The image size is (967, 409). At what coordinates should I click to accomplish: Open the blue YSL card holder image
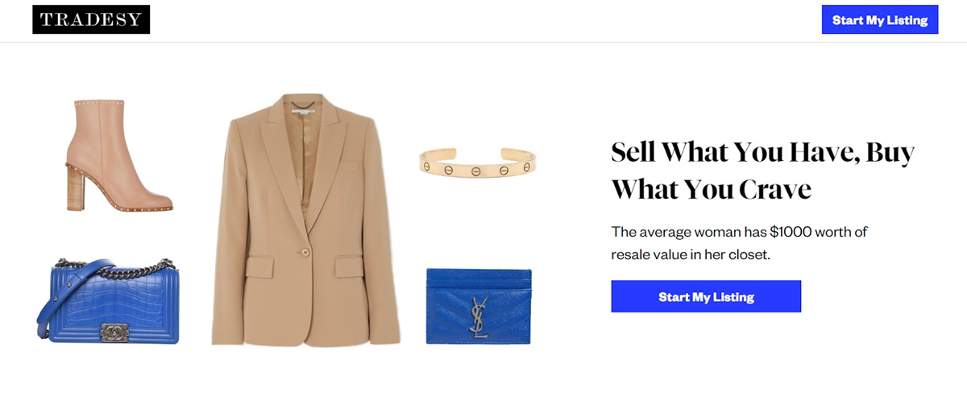(x=479, y=306)
